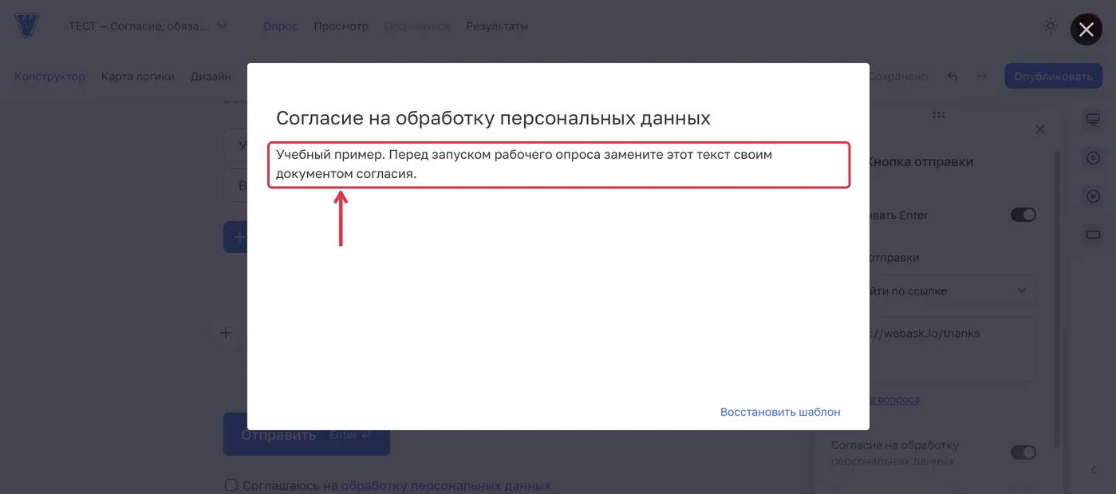Click the dialog title Согласие на обработку персональных данных
The height and width of the screenshot is (494, 1116).
[x=493, y=119]
